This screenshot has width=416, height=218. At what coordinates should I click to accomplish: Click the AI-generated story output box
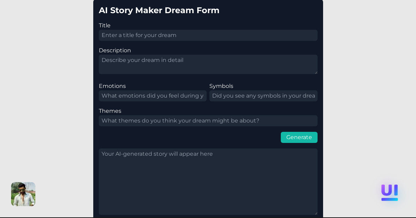[x=208, y=182]
